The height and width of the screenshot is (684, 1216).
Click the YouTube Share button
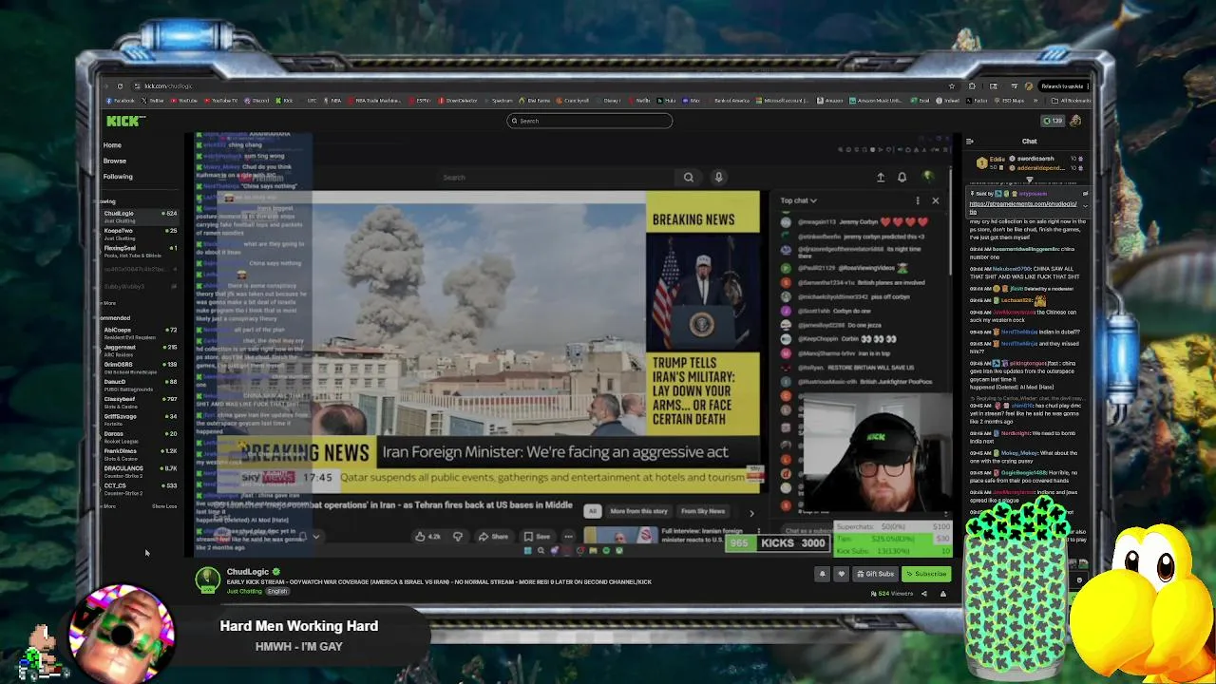coord(493,537)
